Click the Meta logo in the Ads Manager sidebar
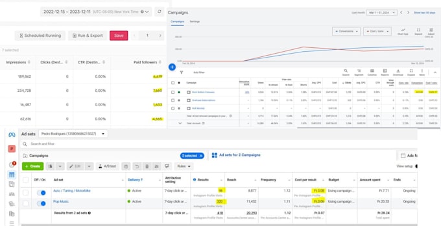Viewport: 441px width, 235px height. [12, 135]
